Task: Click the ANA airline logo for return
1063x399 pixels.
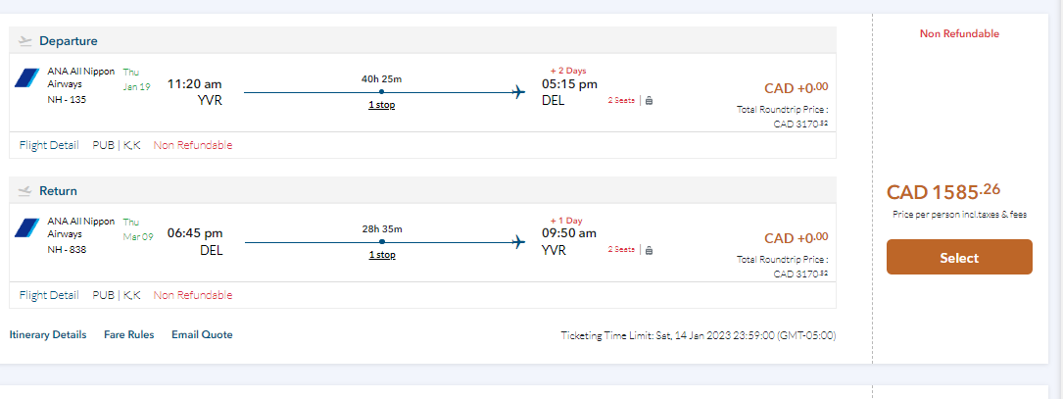Action: [27, 227]
